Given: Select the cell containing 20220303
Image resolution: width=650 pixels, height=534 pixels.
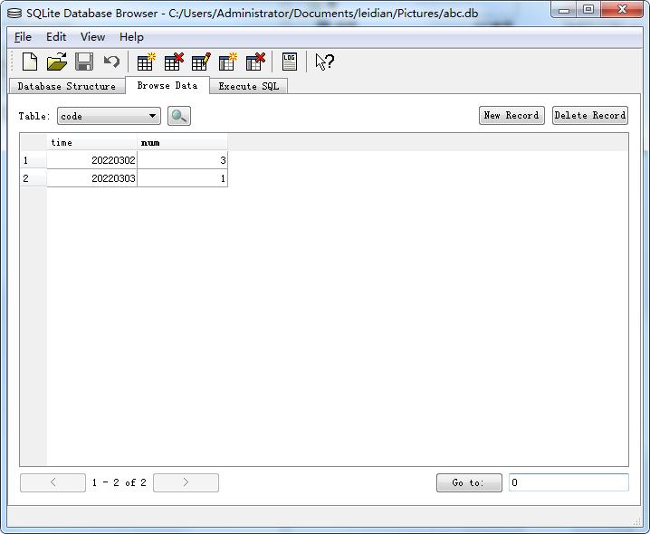Looking at the screenshot, I should coord(91,178).
